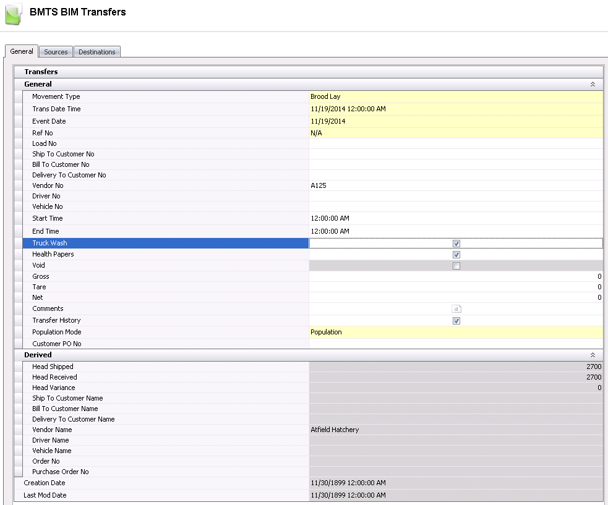Image resolution: width=608 pixels, height=505 pixels.
Task: Uncheck the Transfer History checkbox
Action: (456, 321)
